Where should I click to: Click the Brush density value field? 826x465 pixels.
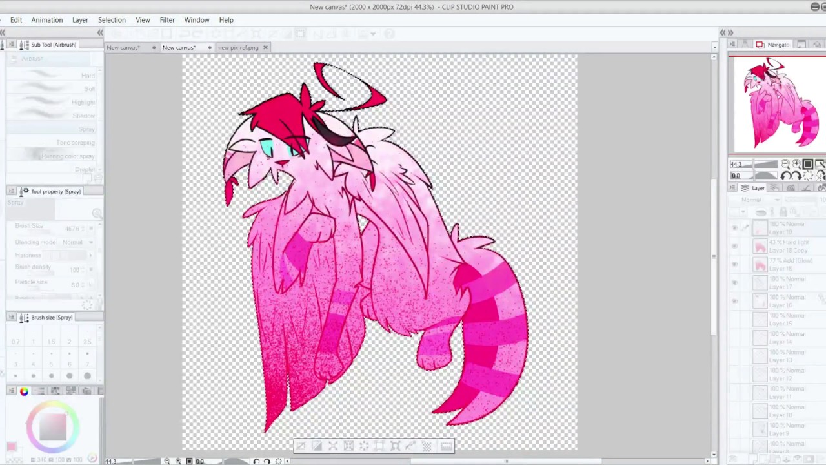(x=74, y=269)
